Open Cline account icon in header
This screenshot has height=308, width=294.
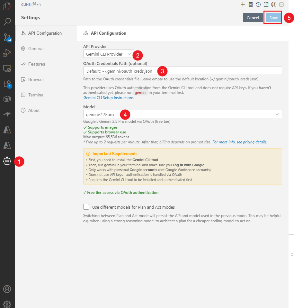(x=274, y=5)
